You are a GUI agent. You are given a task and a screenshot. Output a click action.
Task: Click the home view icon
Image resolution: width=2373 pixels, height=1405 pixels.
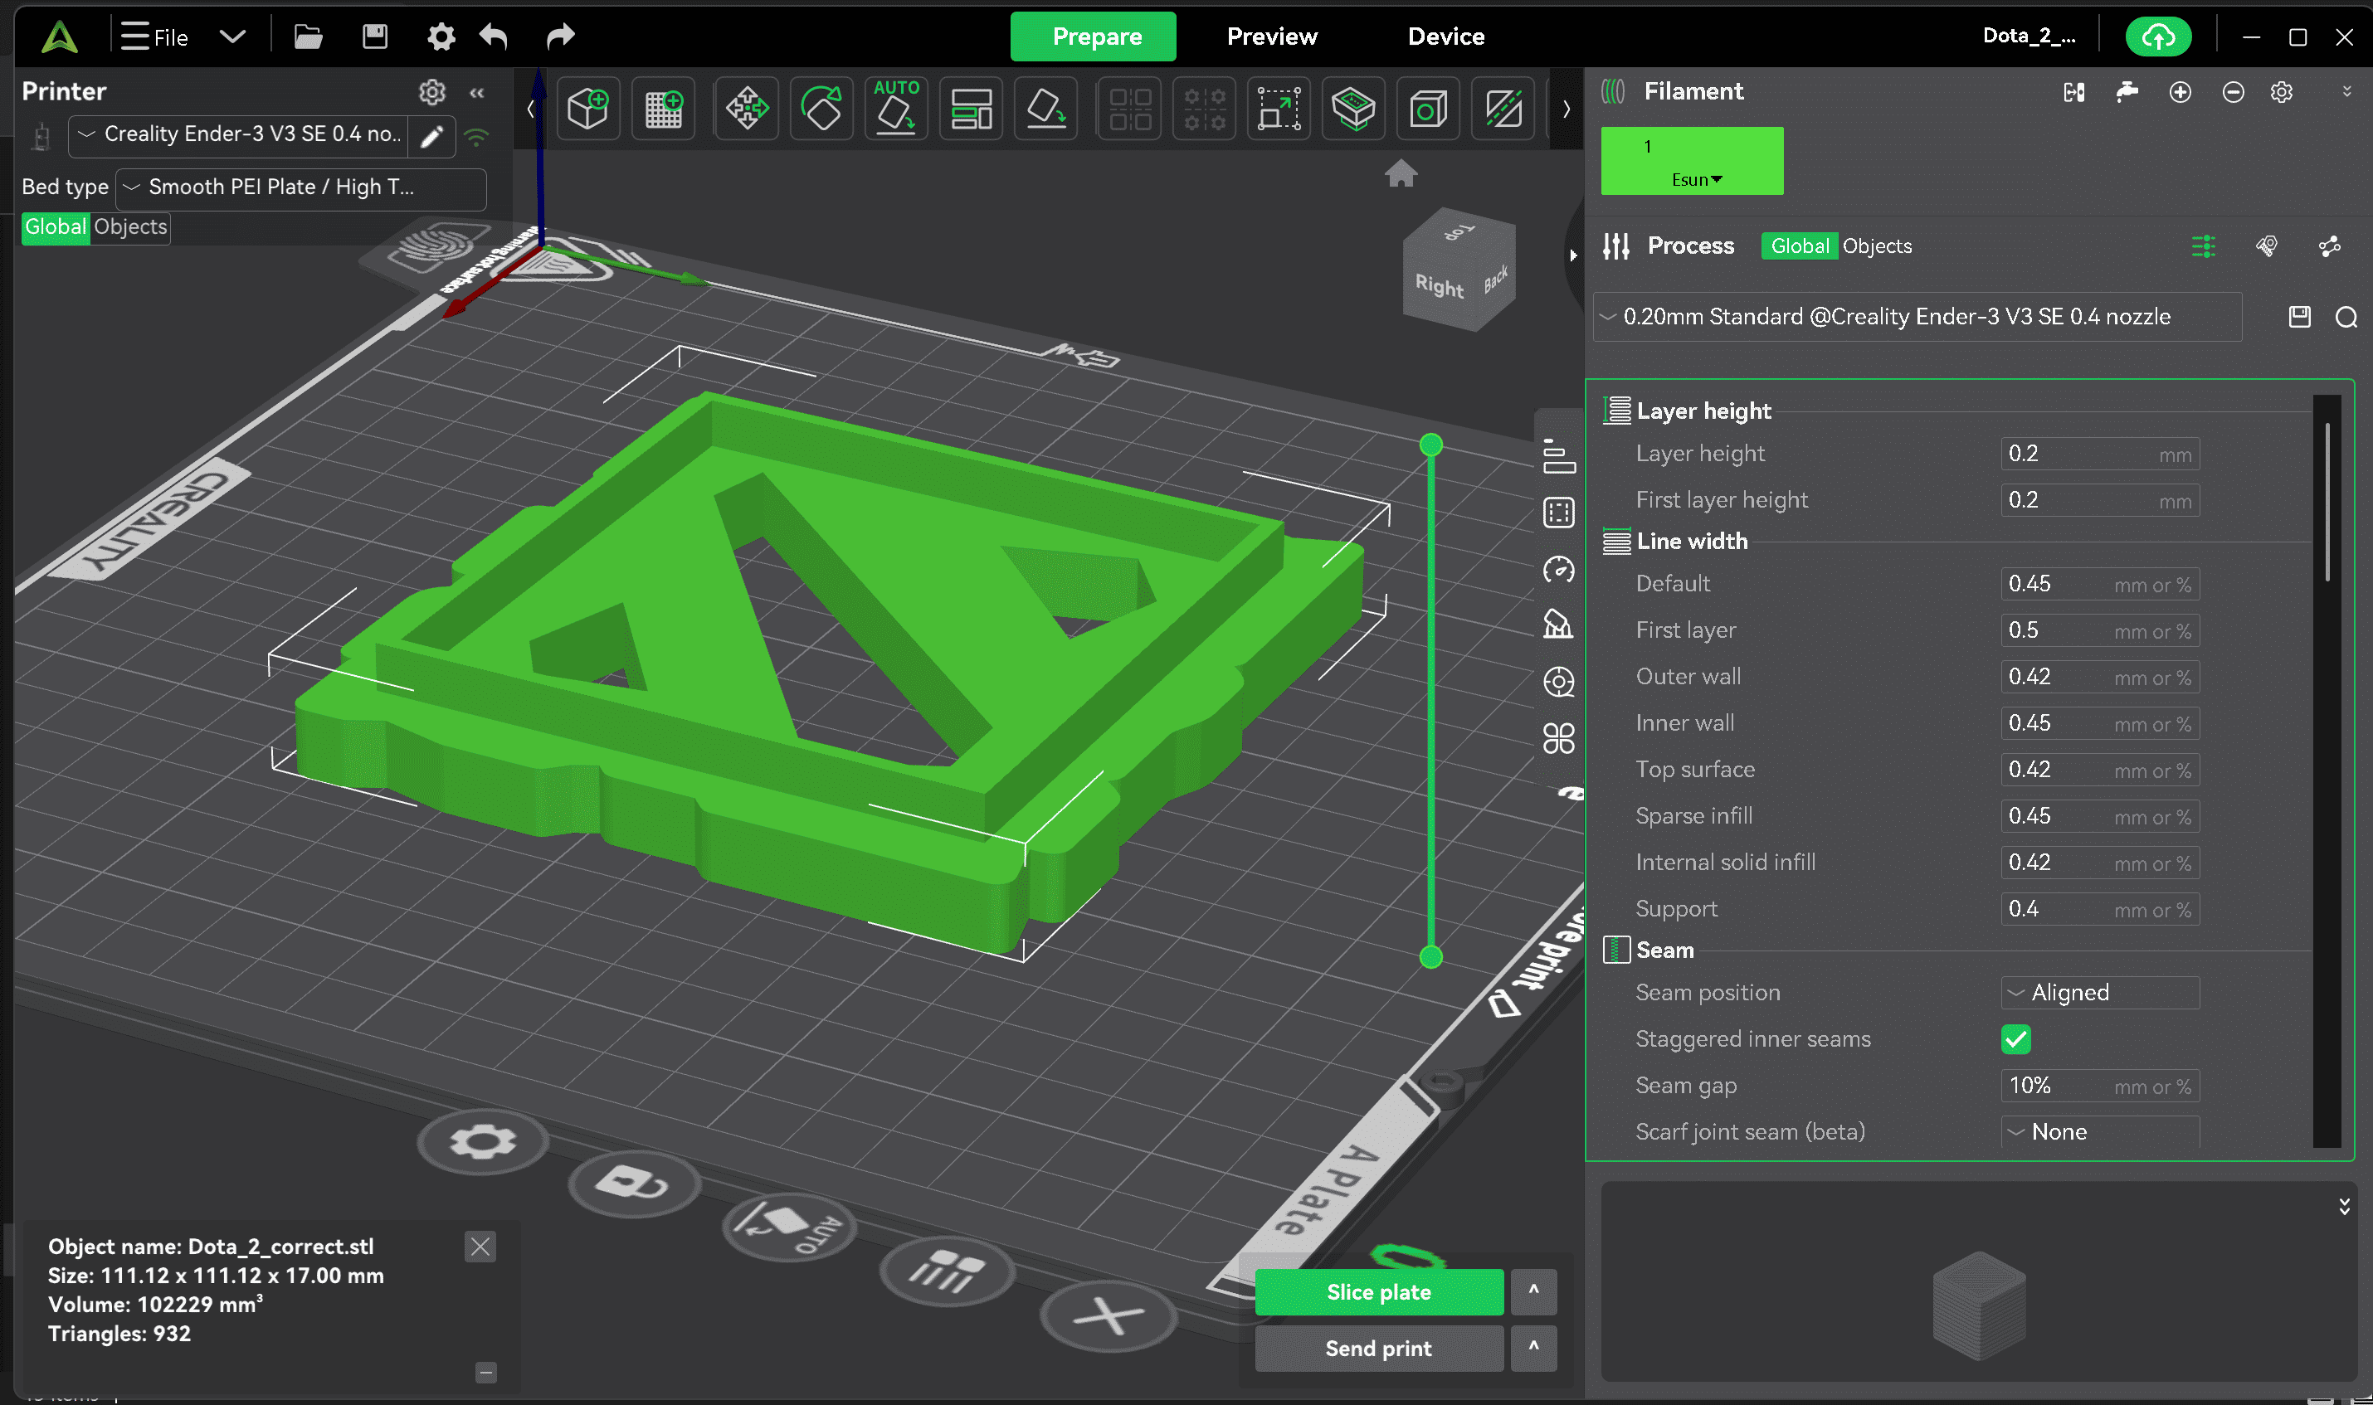1401,173
